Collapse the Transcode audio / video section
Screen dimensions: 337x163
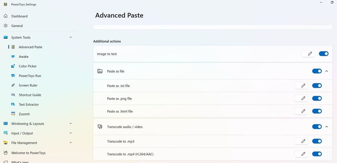(x=326, y=127)
